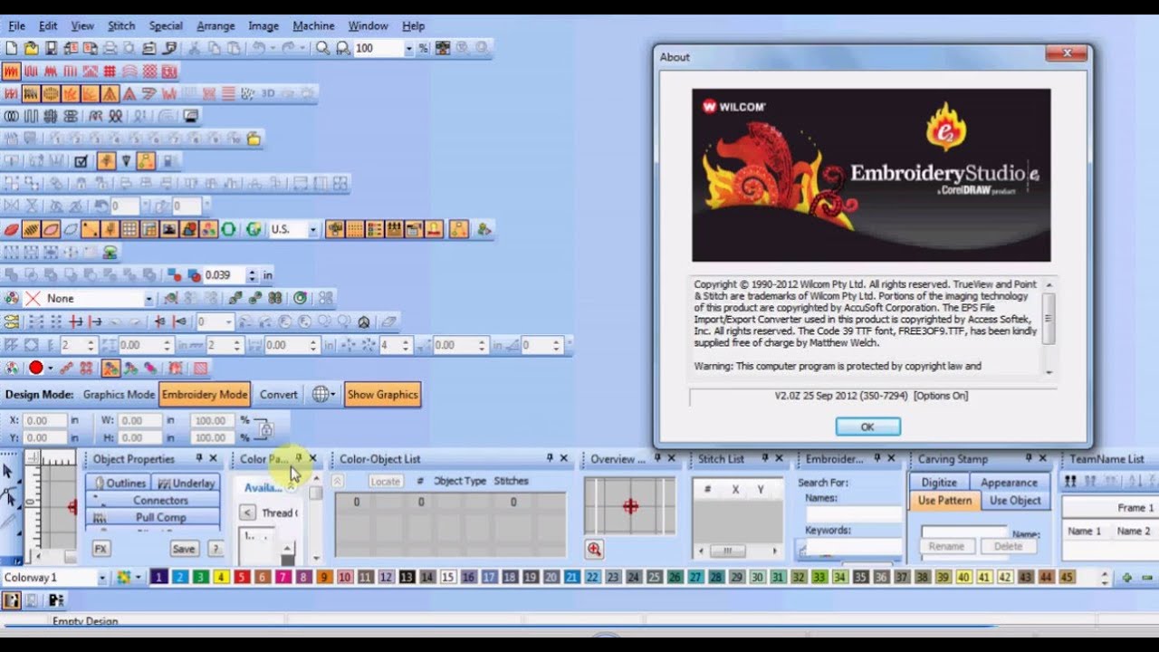Click the Zoom magnifier icon
Screen dimensions: 1159x652
(322, 48)
